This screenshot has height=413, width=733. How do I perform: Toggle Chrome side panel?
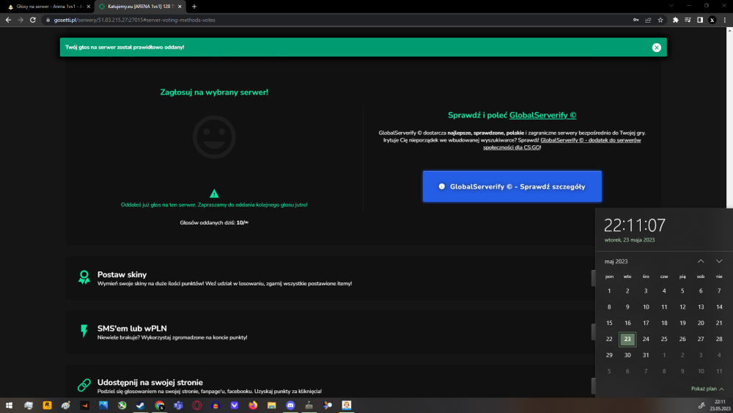[x=700, y=20]
